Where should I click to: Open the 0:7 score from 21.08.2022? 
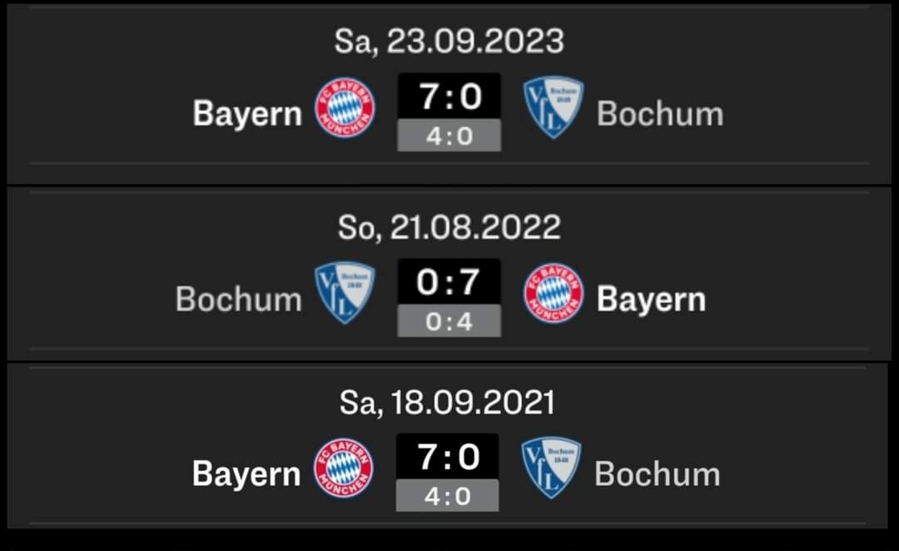pyautogui.click(x=449, y=282)
